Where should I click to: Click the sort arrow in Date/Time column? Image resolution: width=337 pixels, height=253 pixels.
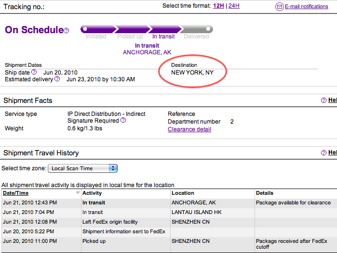(x=78, y=193)
